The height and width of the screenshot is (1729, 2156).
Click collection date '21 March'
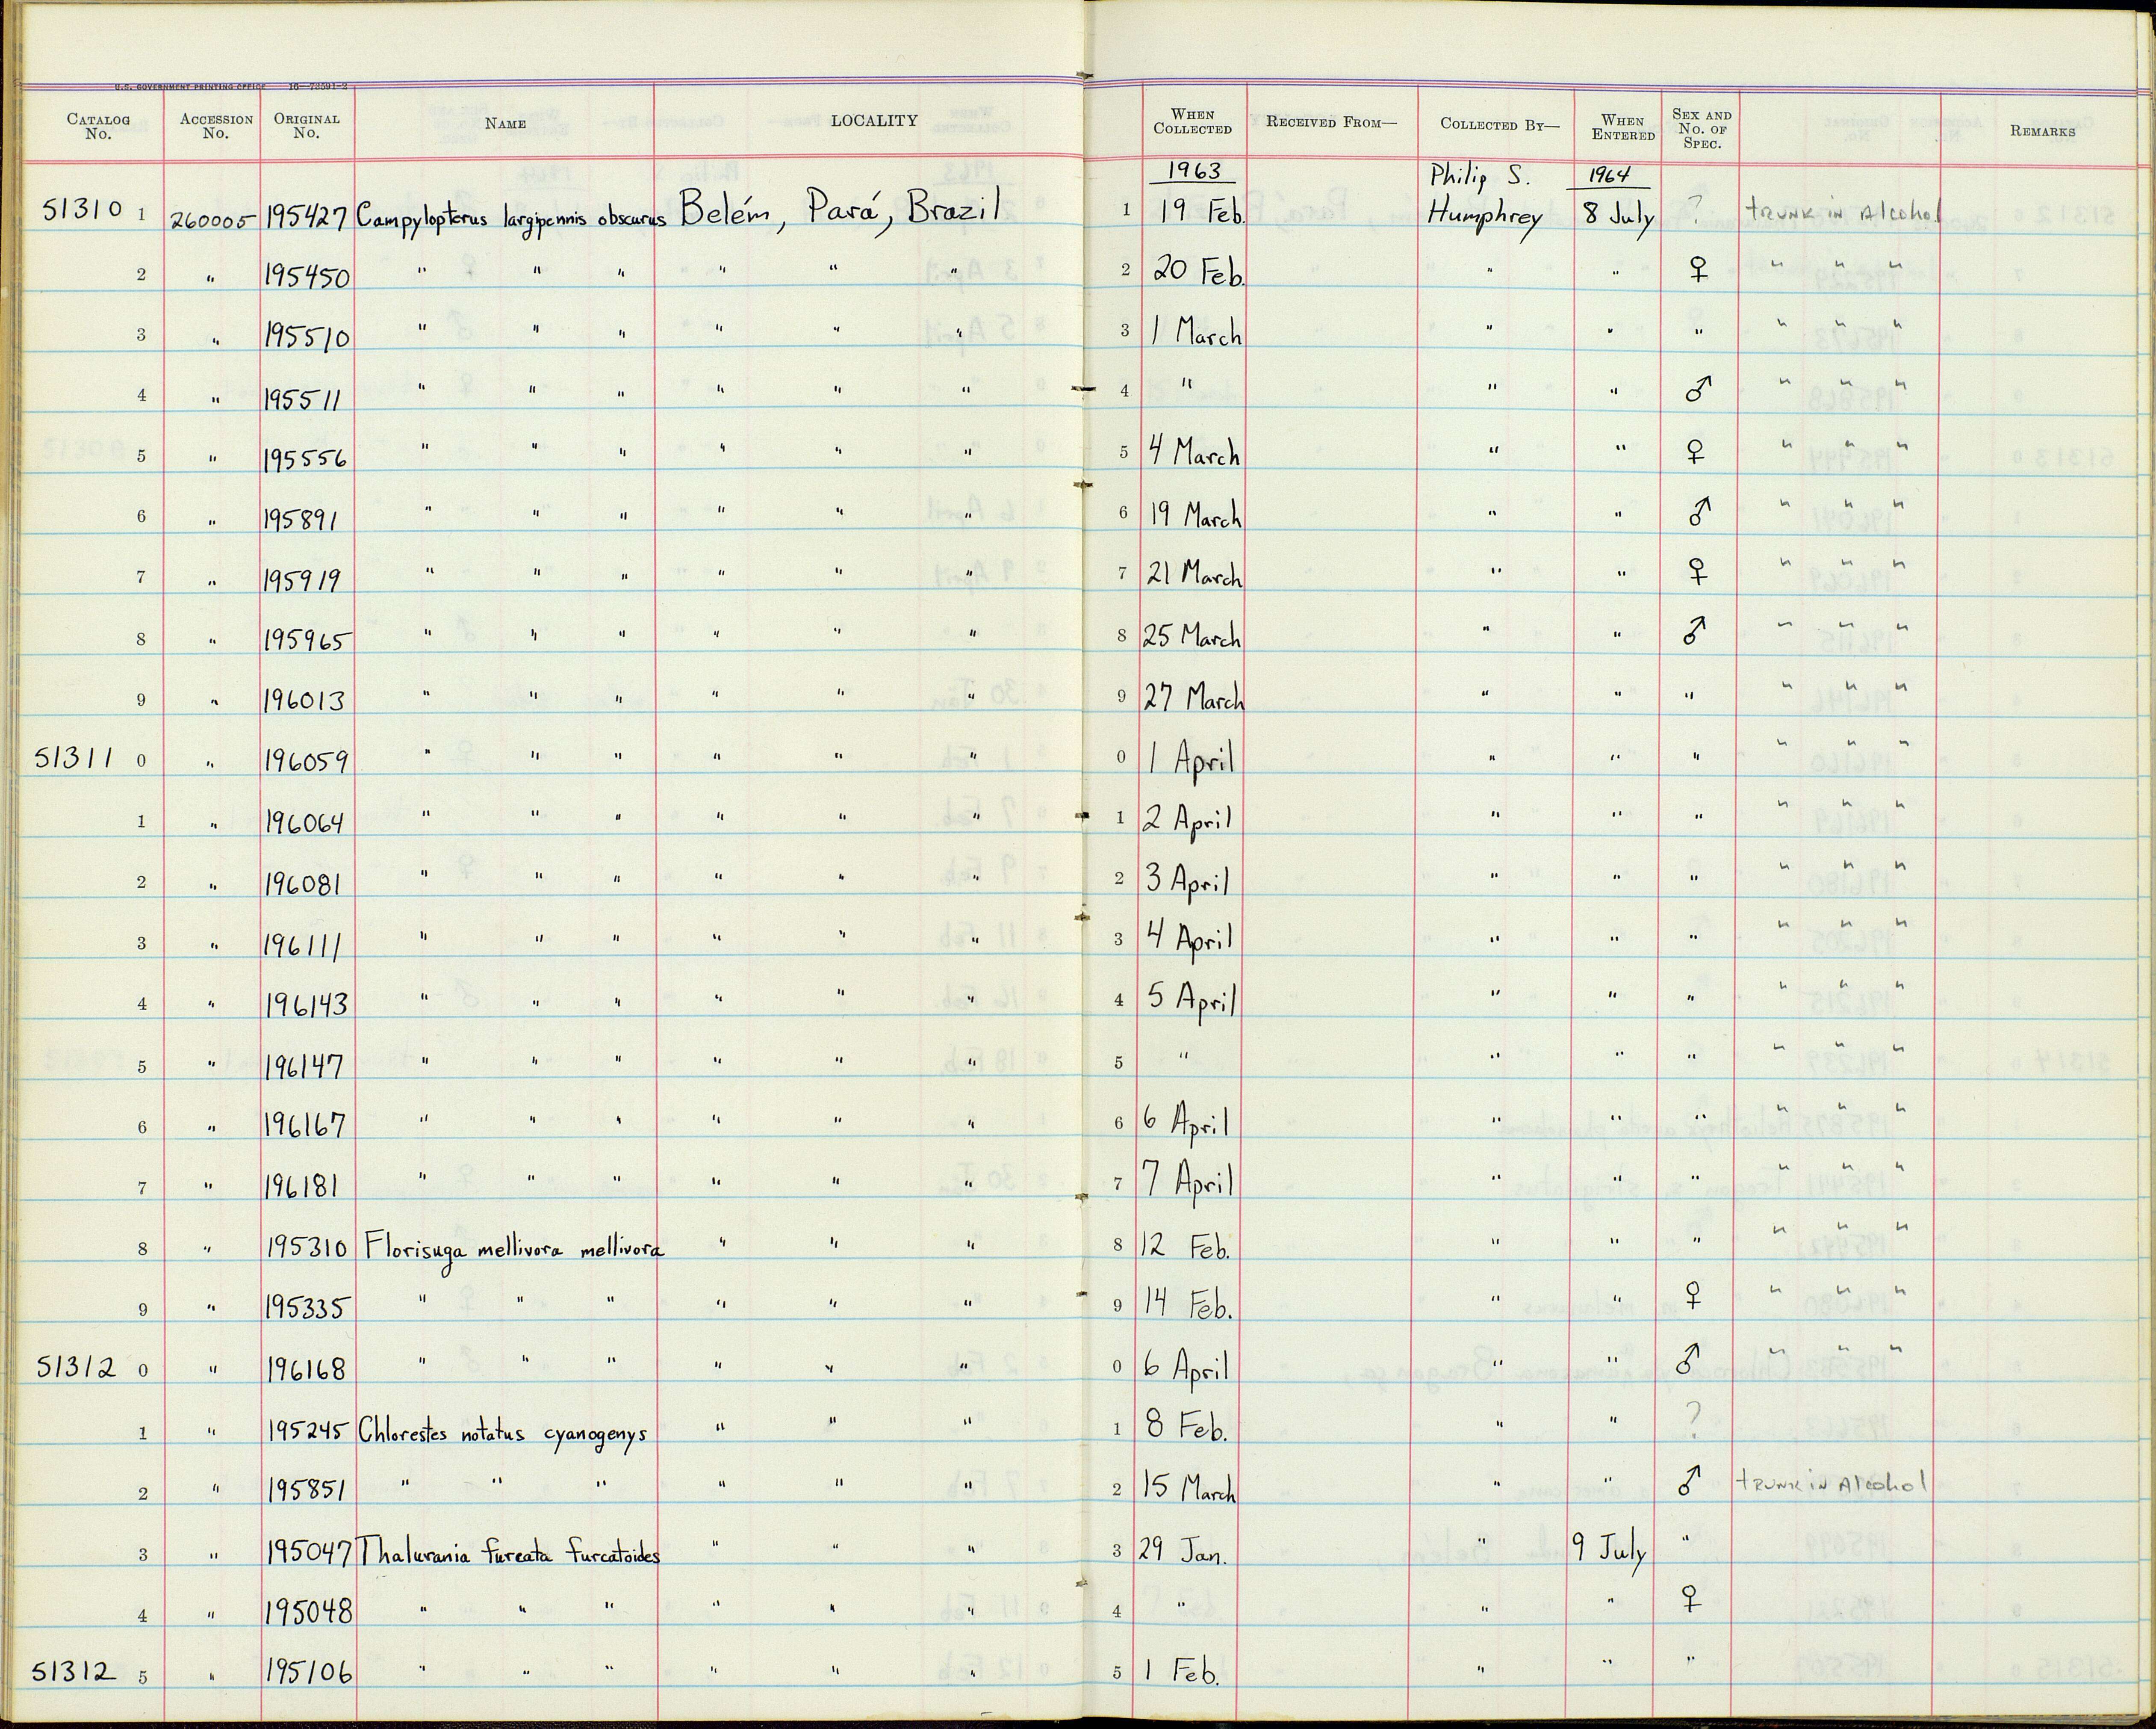[1194, 573]
